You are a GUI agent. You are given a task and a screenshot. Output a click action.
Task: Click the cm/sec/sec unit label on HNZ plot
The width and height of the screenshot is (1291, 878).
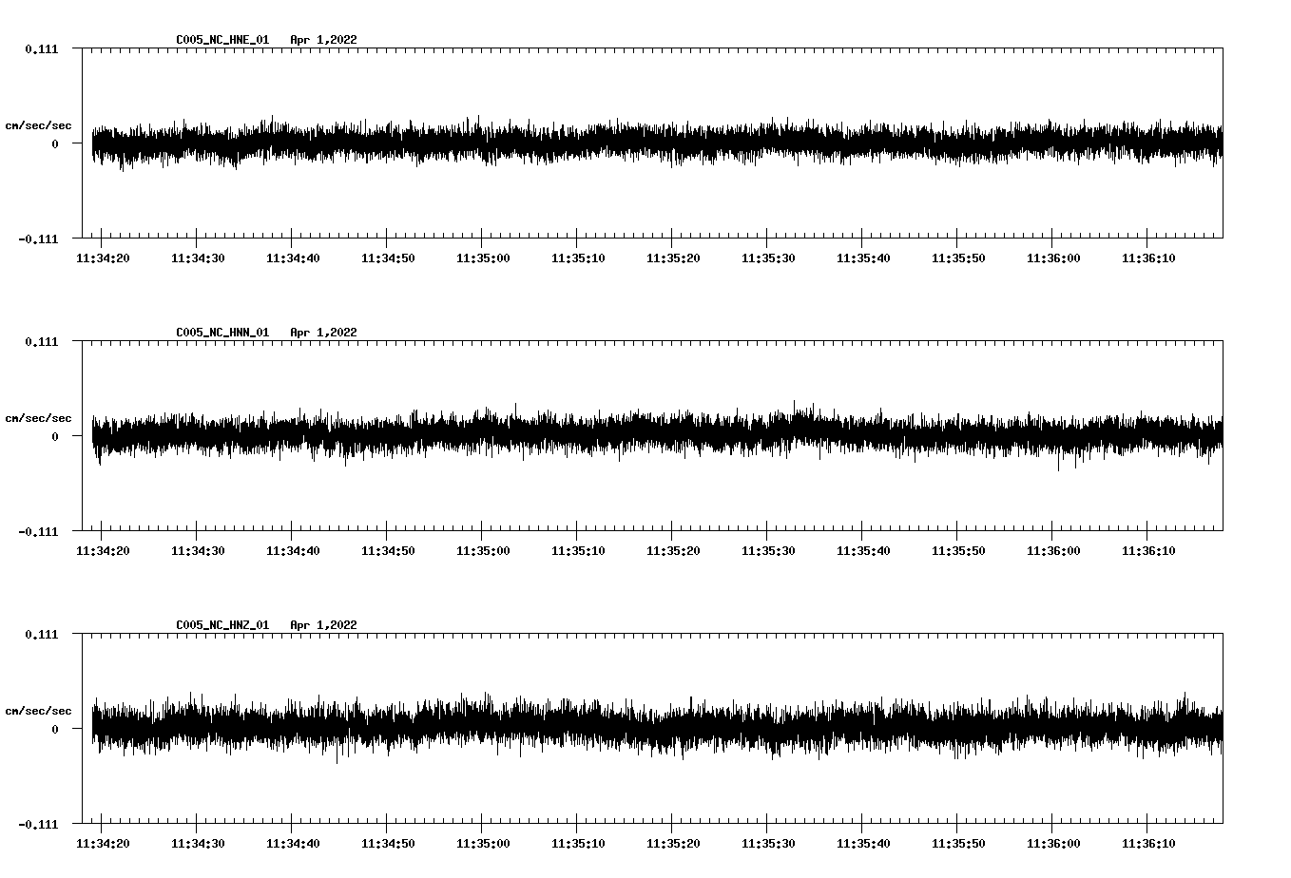pos(39,711)
